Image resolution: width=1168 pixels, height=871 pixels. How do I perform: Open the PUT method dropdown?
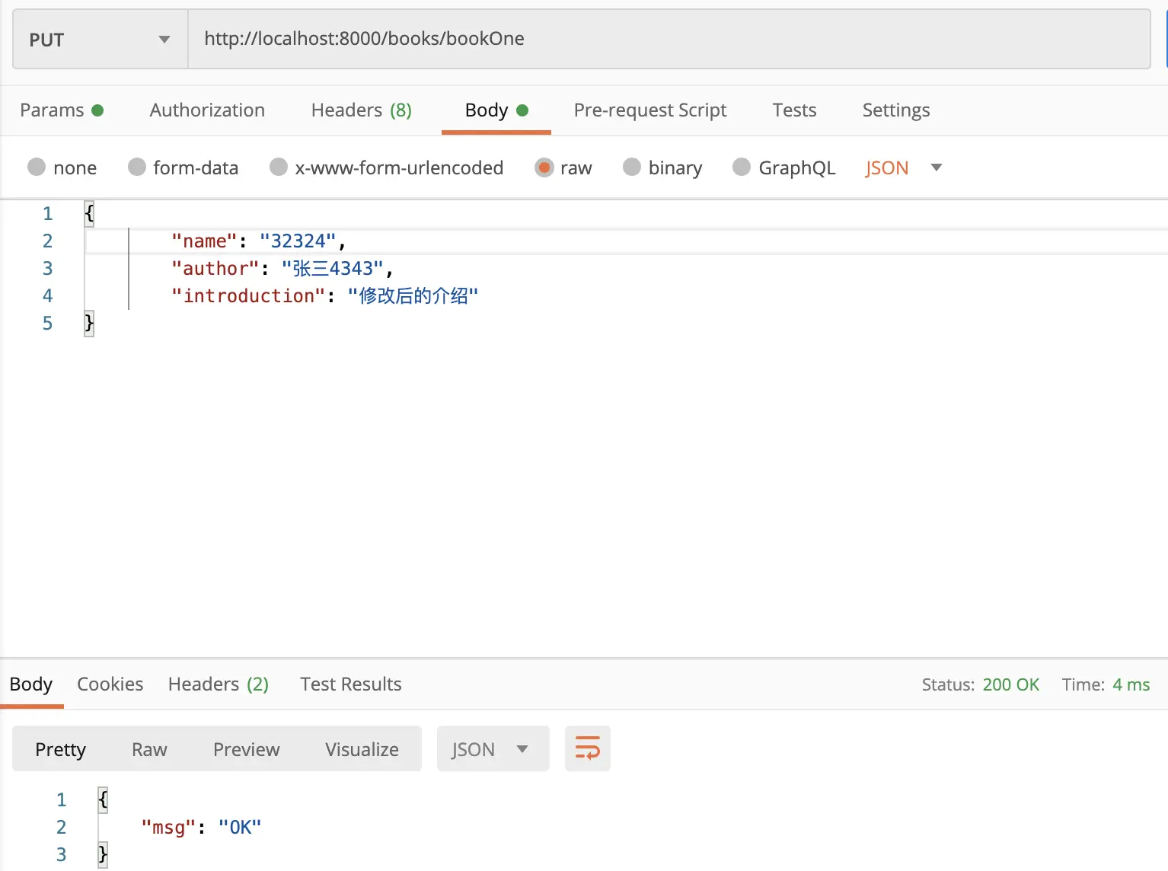point(100,40)
